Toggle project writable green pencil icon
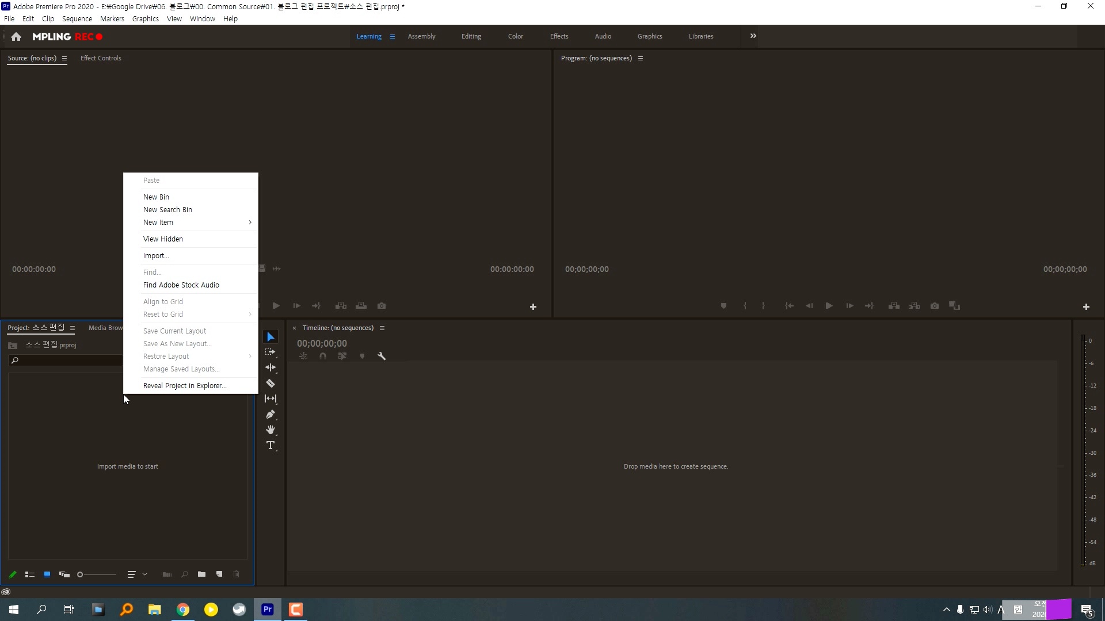The image size is (1105, 621). pos(13,574)
